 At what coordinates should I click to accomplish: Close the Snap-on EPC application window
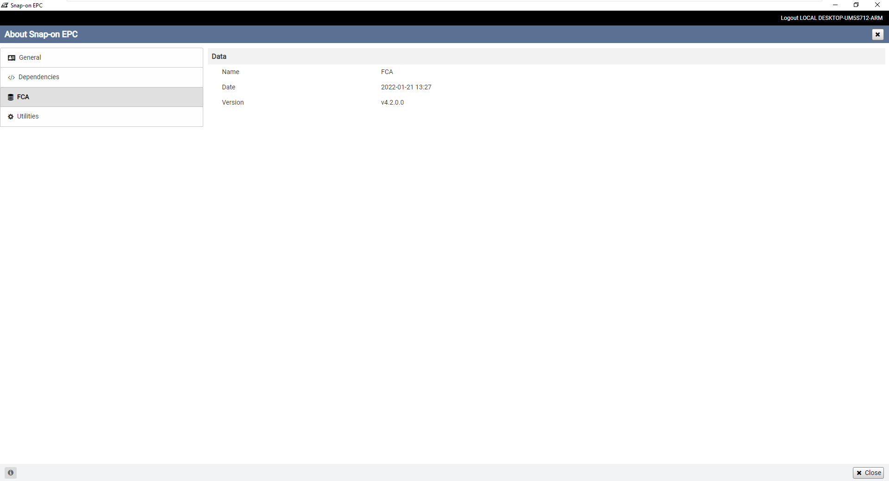tap(877, 5)
